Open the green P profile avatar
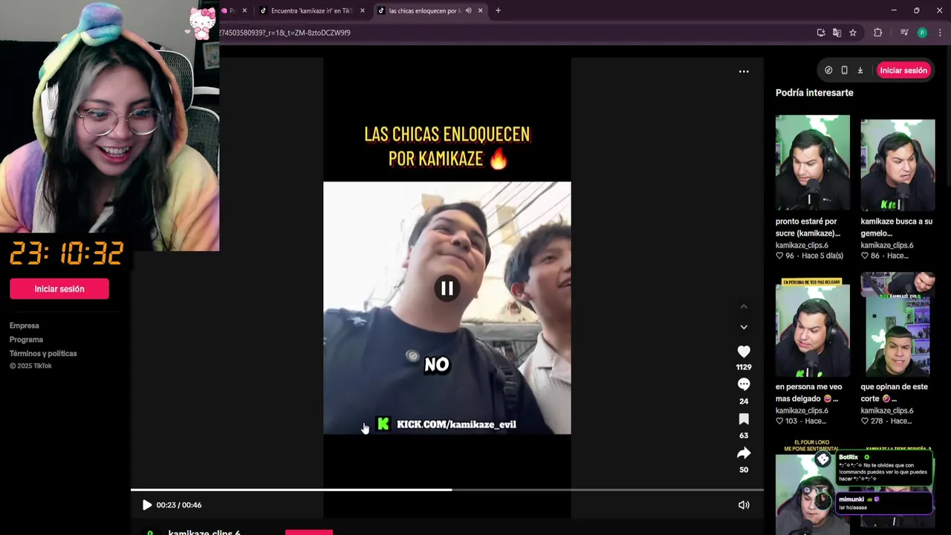 (x=922, y=33)
